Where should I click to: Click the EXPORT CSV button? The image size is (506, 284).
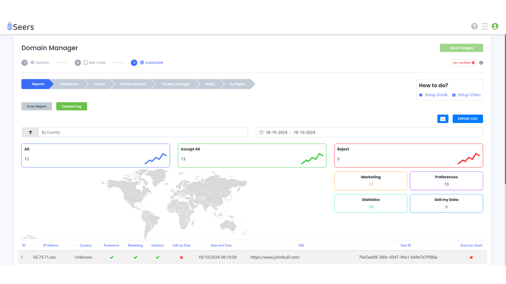coord(468,119)
